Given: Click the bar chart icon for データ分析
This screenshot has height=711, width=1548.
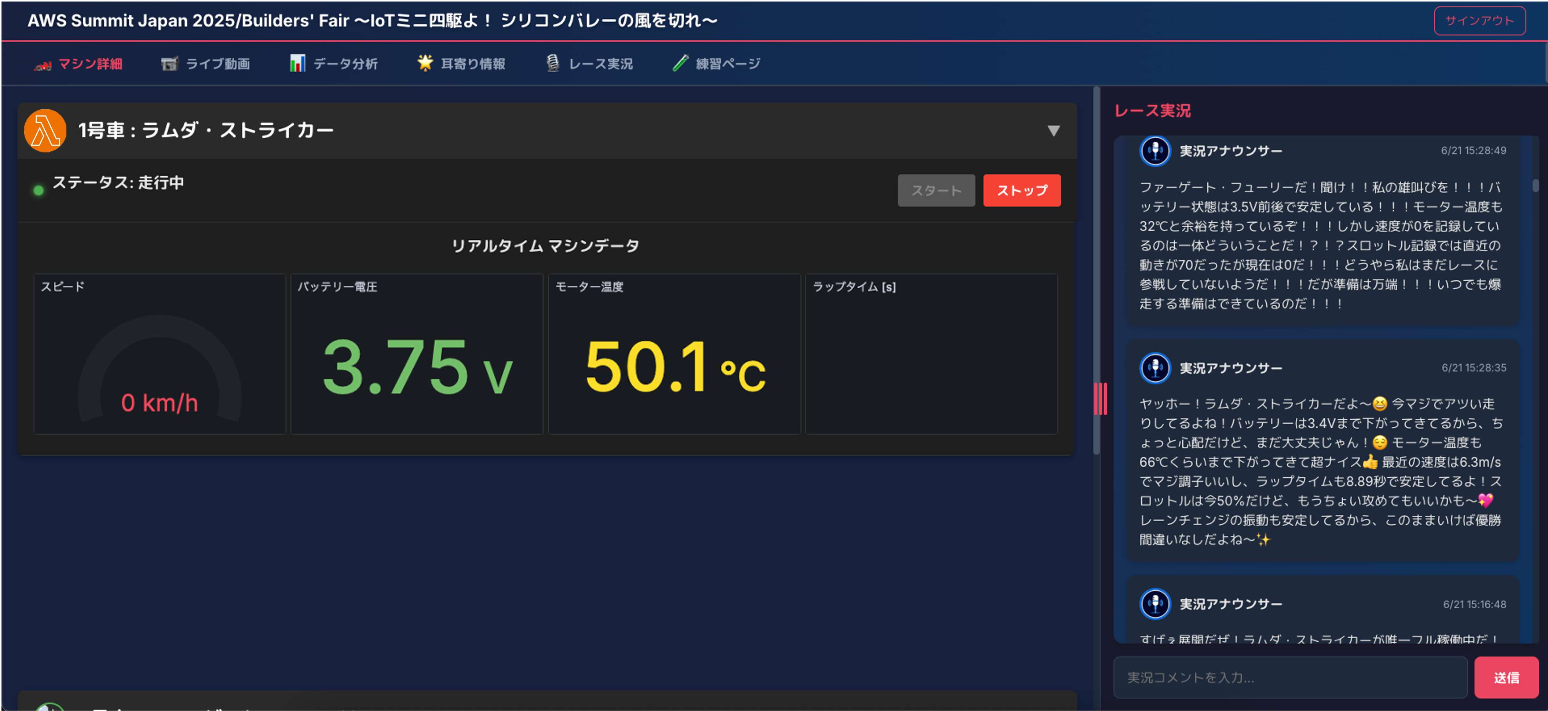Looking at the screenshot, I should click(297, 63).
